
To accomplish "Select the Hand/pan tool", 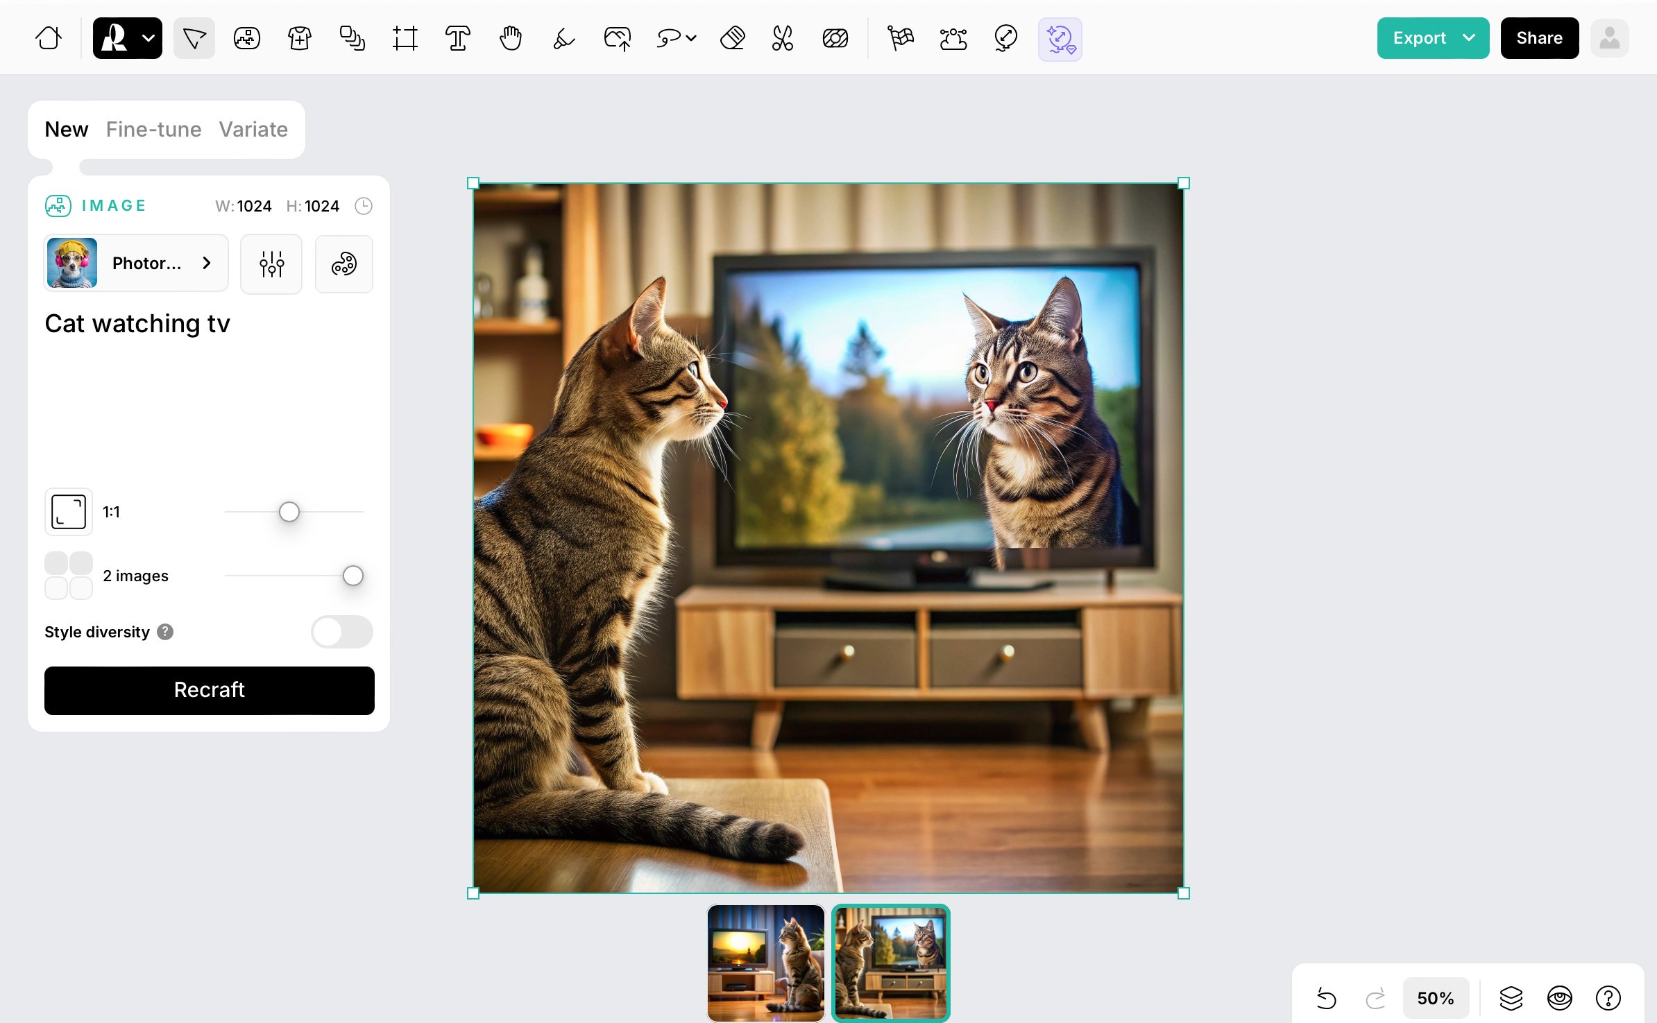I will (510, 38).
